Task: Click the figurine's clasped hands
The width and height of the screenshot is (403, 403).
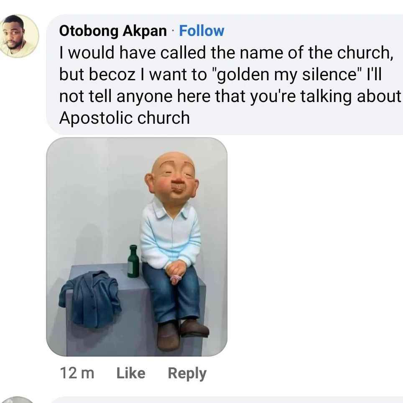Action: point(175,272)
